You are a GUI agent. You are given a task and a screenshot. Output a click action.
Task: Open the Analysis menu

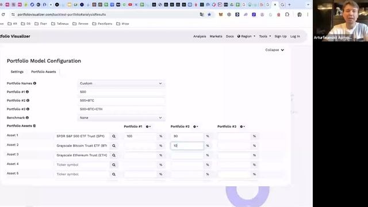[x=200, y=36]
